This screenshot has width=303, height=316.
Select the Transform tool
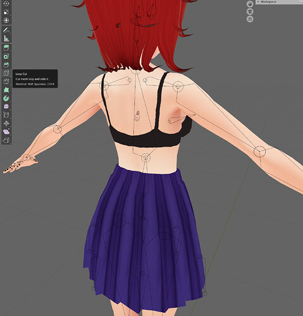(x=6, y=20)
